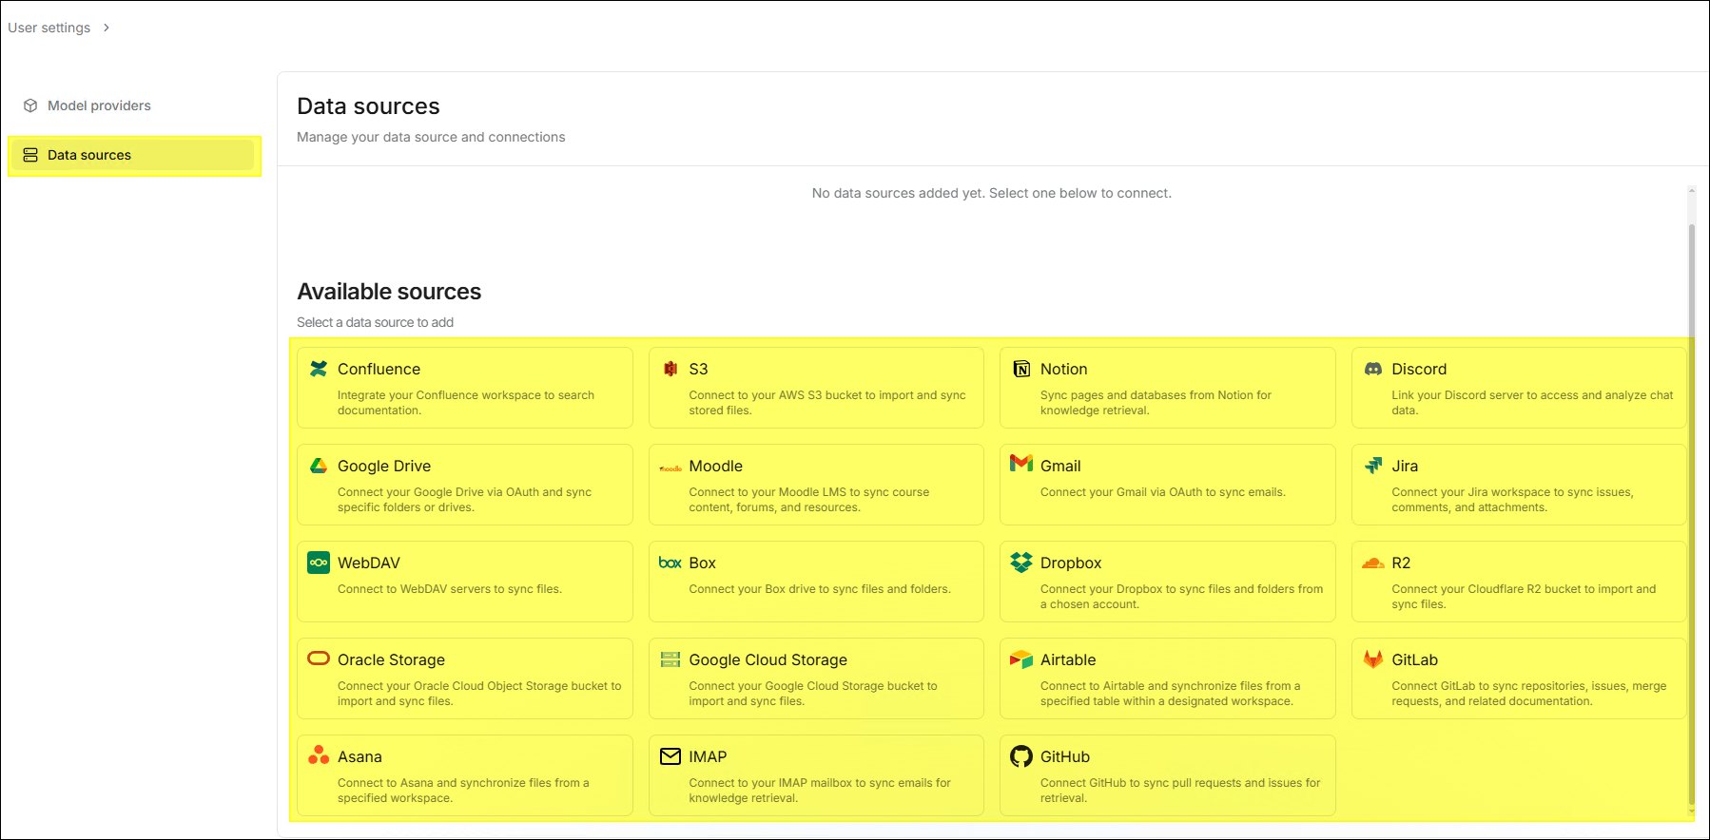The height and width of the screenshot is (840, 1710).
Task: Connect the Airtable data source
Action: (1168, 678)
